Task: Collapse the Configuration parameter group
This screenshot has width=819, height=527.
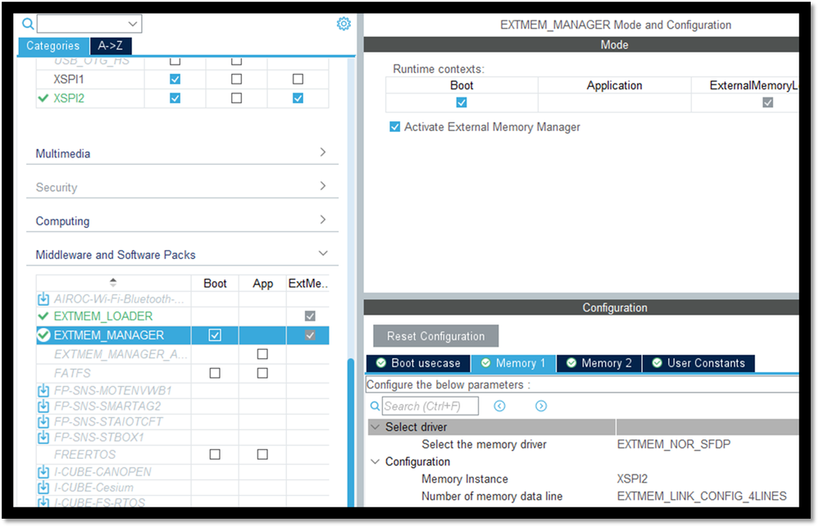Action: (375, 461)
